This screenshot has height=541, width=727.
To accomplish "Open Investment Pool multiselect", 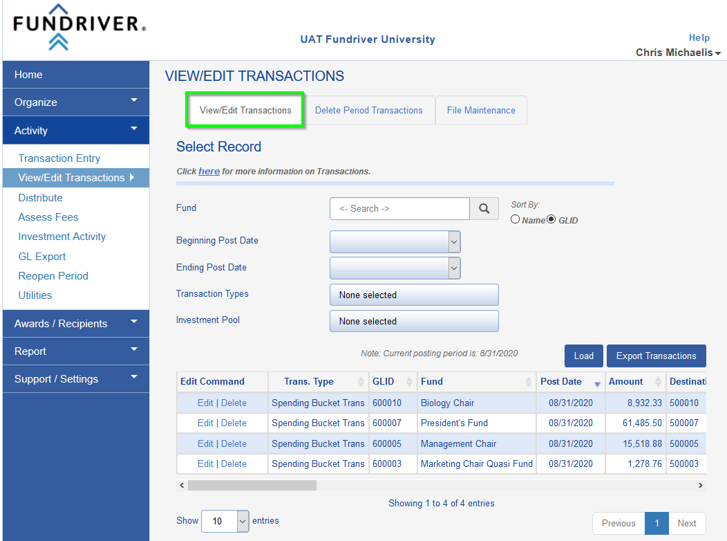I will (x=414, y=321).
